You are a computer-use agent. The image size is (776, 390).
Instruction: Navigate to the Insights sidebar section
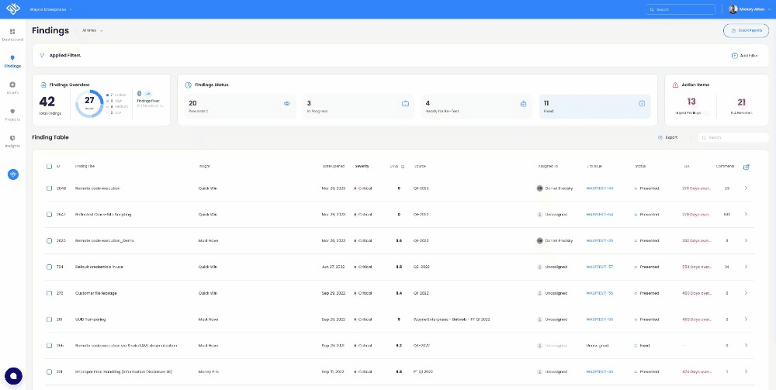click(x=12, y=141)
